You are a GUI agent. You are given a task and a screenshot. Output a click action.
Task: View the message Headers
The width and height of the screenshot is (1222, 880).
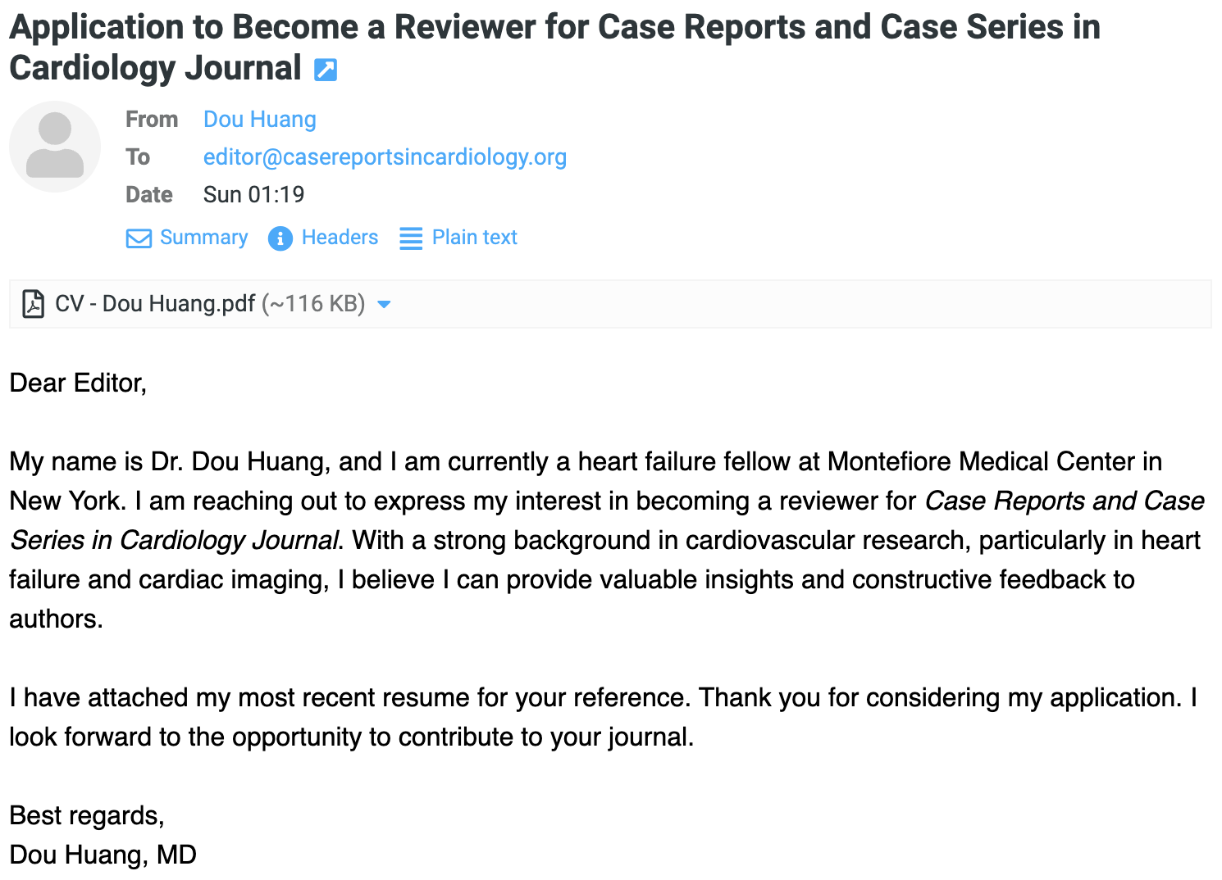(x=340, y=238)
